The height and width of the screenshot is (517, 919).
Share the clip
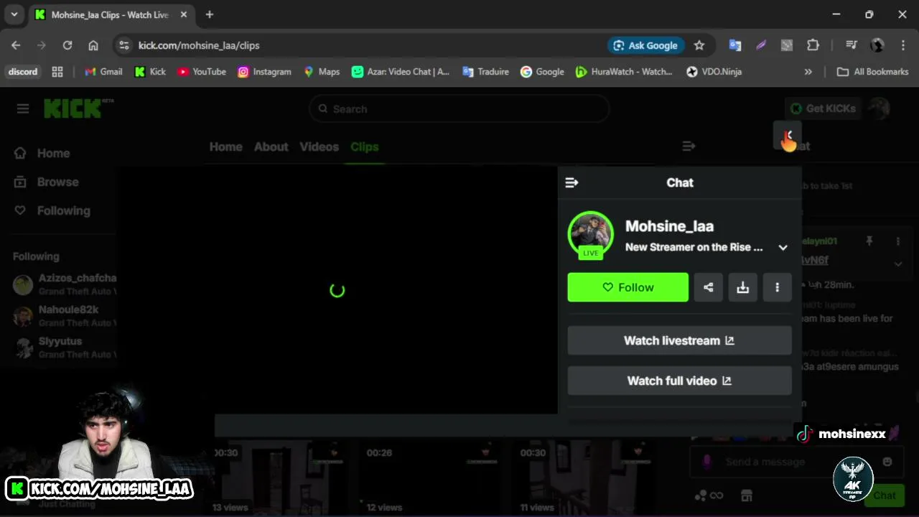click(x=708, y=287)
